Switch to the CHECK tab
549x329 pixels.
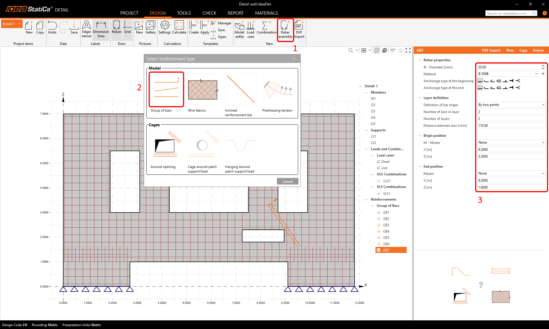209,13
